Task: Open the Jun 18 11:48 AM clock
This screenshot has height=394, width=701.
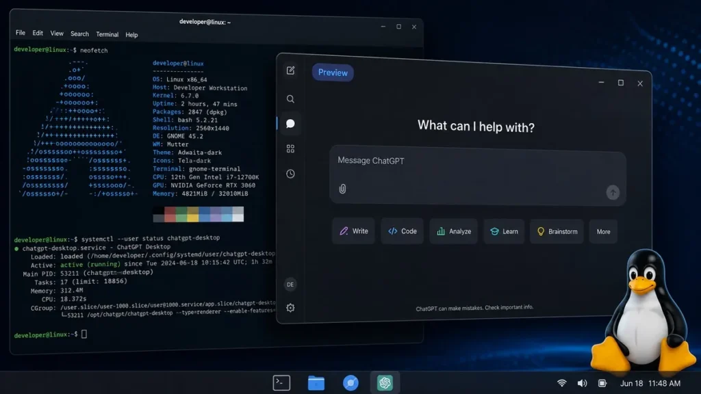Action: 650,383
